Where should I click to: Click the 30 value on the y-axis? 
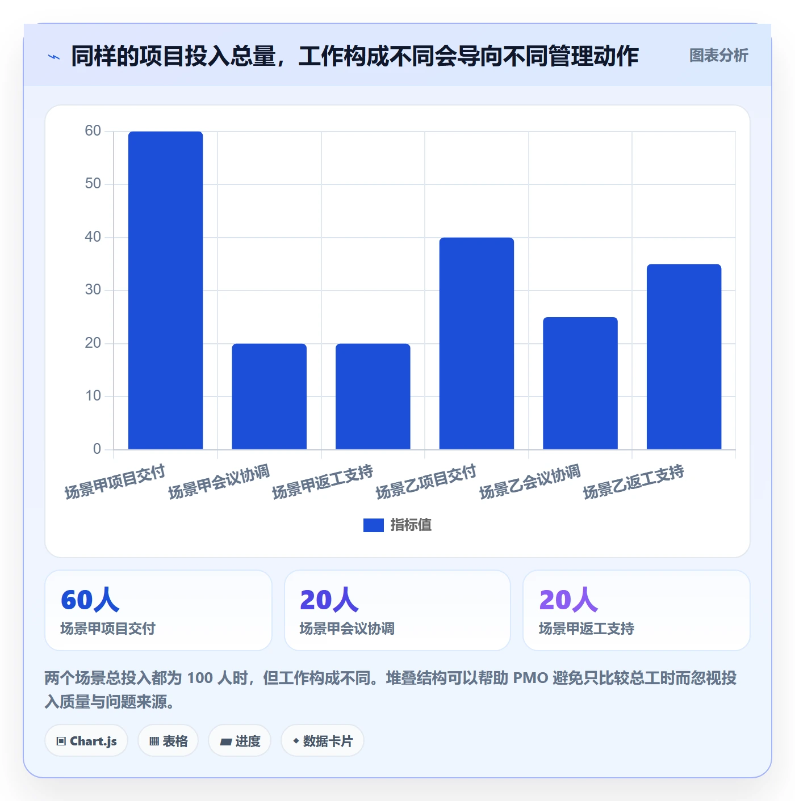click(x=93, y=290)
